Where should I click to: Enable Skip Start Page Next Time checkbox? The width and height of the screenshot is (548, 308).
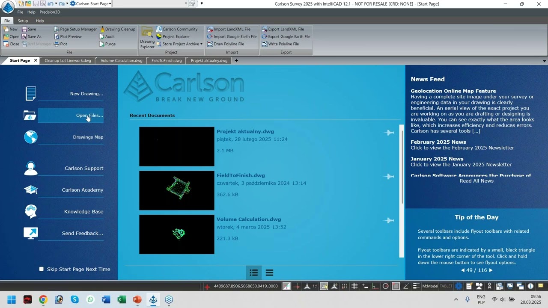tap(42, 269)
